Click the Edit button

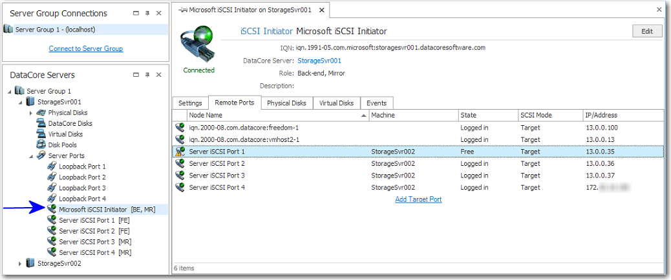(647, 31)
